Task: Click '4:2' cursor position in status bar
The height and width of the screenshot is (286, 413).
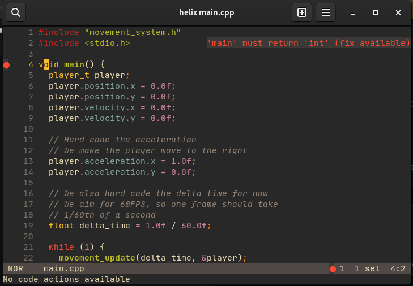Action: point(398,268)
